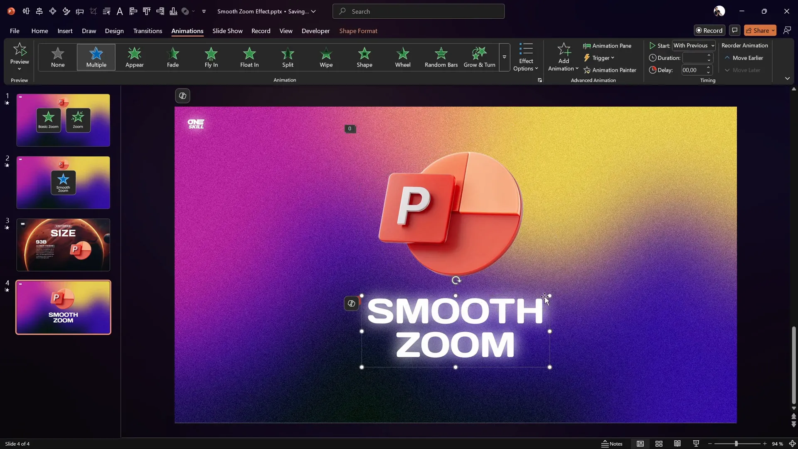
Task: Click the Align Left quick access icon
Action: click(133, 11)
